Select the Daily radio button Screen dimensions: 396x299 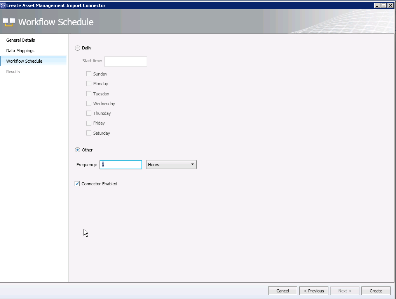77,48
